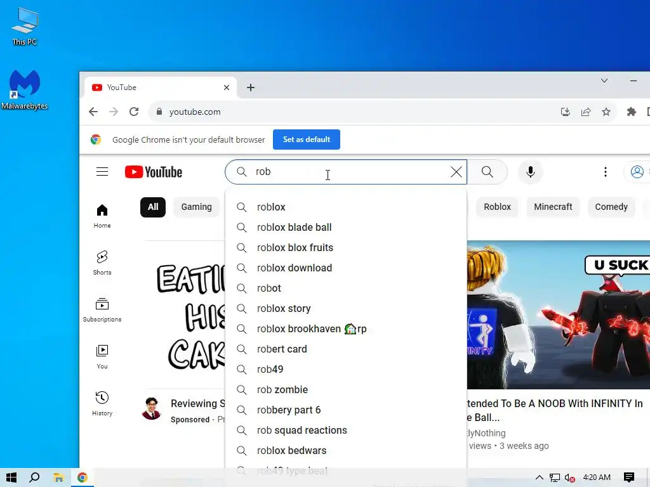Viewport: 650px width, 487px height.
Task: Open the Windows Start menu
Action: point(11,477)
